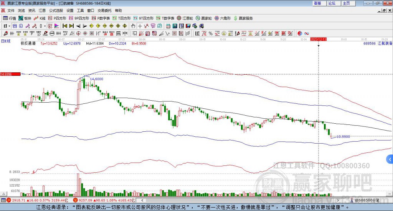Open the calculator icon

(175, 26)
